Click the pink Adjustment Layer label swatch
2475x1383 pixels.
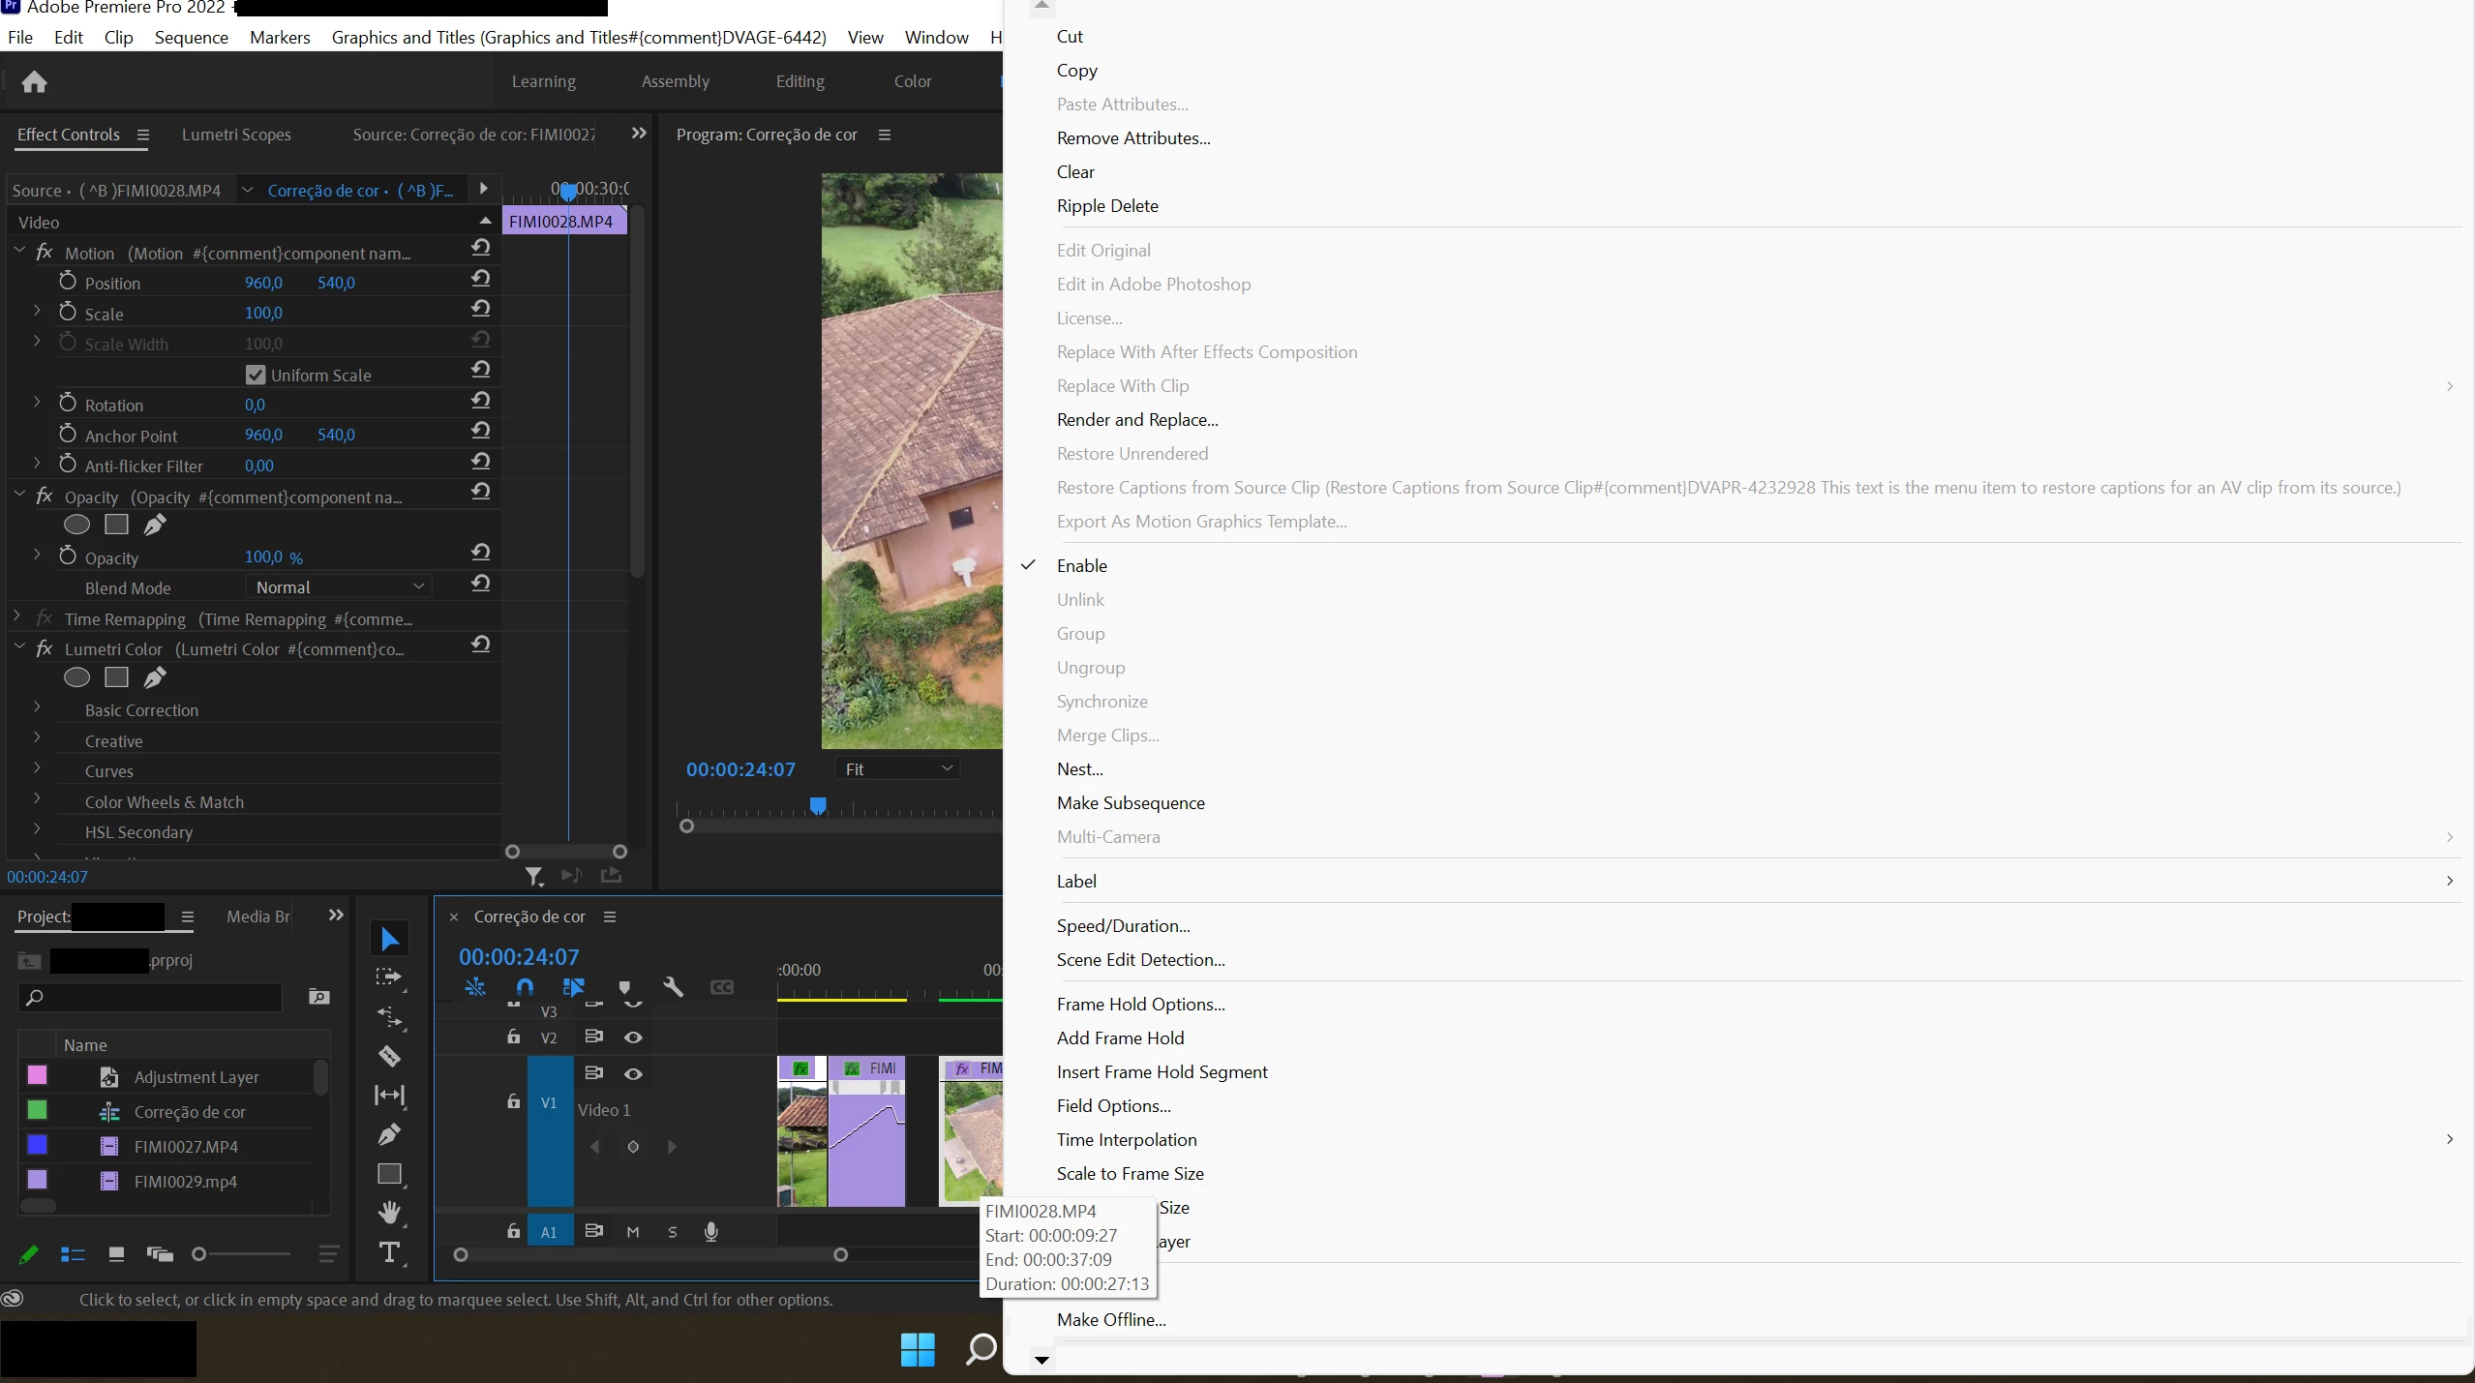click(37, 1075)
